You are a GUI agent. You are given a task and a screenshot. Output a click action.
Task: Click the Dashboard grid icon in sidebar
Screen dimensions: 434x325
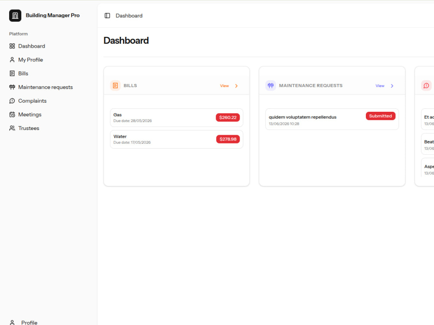pyautogui.click(x=12, y=46)
